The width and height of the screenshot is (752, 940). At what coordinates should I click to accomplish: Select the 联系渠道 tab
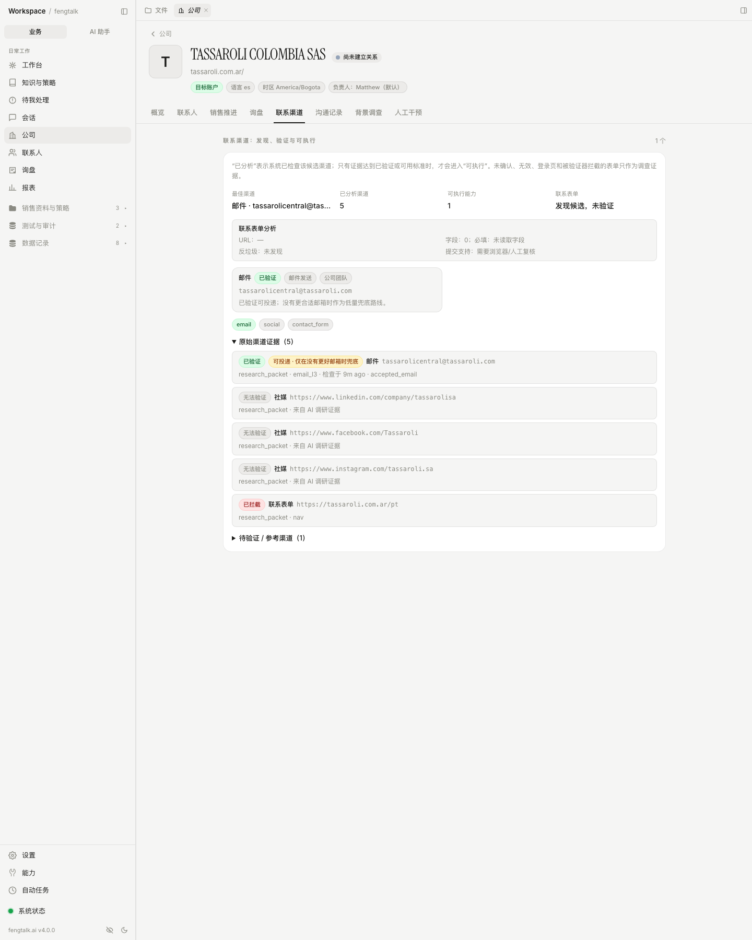coord(289,113)
